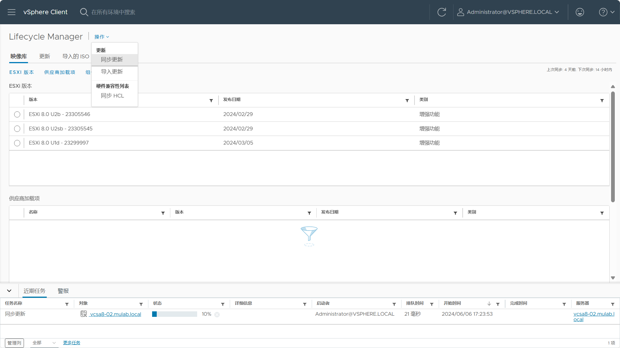Click the 2024/03/05 release date cell
Image resolution: width=620 pixels, height=348 pixels.
tap(238, 143)
